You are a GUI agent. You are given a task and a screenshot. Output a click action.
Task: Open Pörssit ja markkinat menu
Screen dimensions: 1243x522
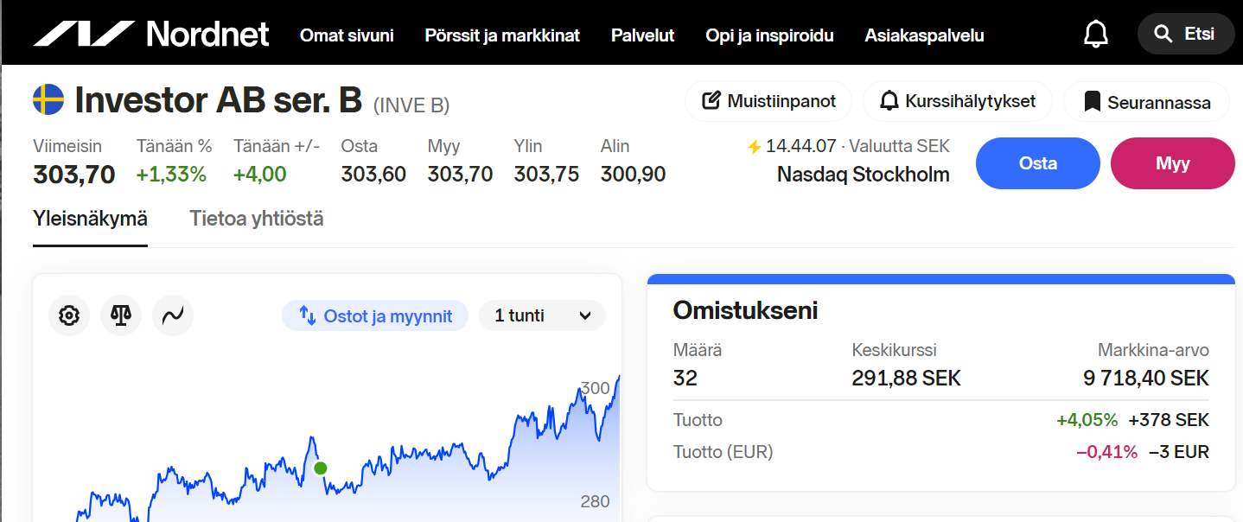pos(502,35)
